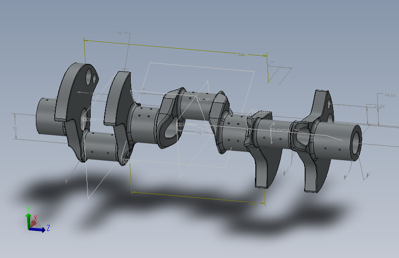Select the Düzlem3 plane label

206,99
